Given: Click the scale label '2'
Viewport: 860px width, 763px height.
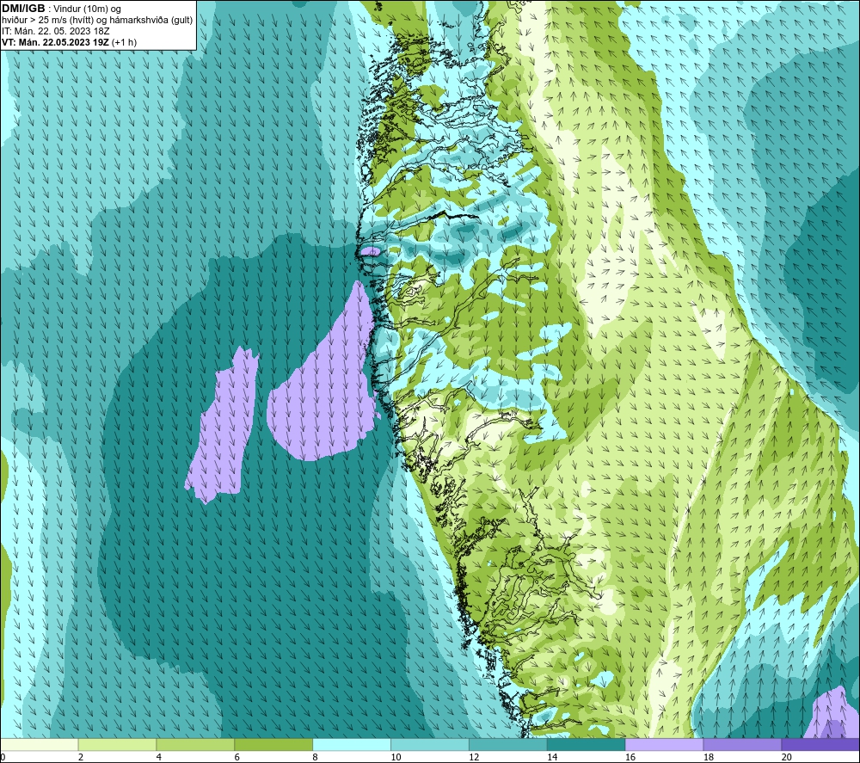Looking at the screenshot, I should coord(81,757).
